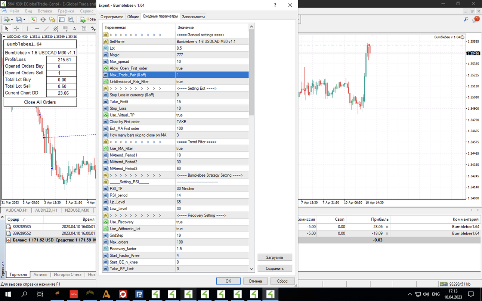This screenshot has height=301, width=482.
Task: Switch to the 'Зависимости' tab
Action: click(193, 17)
